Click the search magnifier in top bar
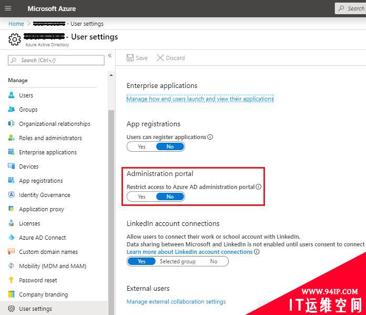Viewport: 366px width, 315px height. (341, 8)
